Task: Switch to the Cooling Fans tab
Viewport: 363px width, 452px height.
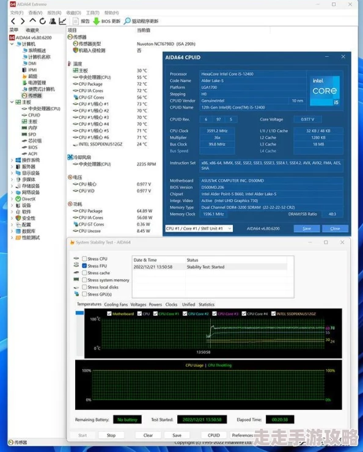Action: (x=116, y=304)
